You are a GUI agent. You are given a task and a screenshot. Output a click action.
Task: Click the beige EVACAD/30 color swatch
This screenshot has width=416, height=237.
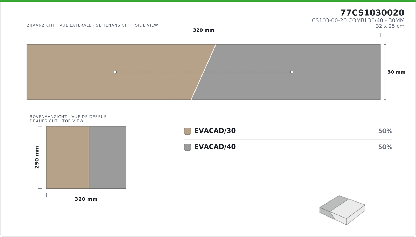pyautogui.click(x=187, y=131)
